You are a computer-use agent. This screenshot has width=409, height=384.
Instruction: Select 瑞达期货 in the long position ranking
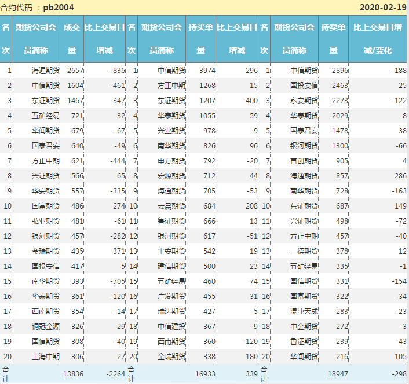171,312
